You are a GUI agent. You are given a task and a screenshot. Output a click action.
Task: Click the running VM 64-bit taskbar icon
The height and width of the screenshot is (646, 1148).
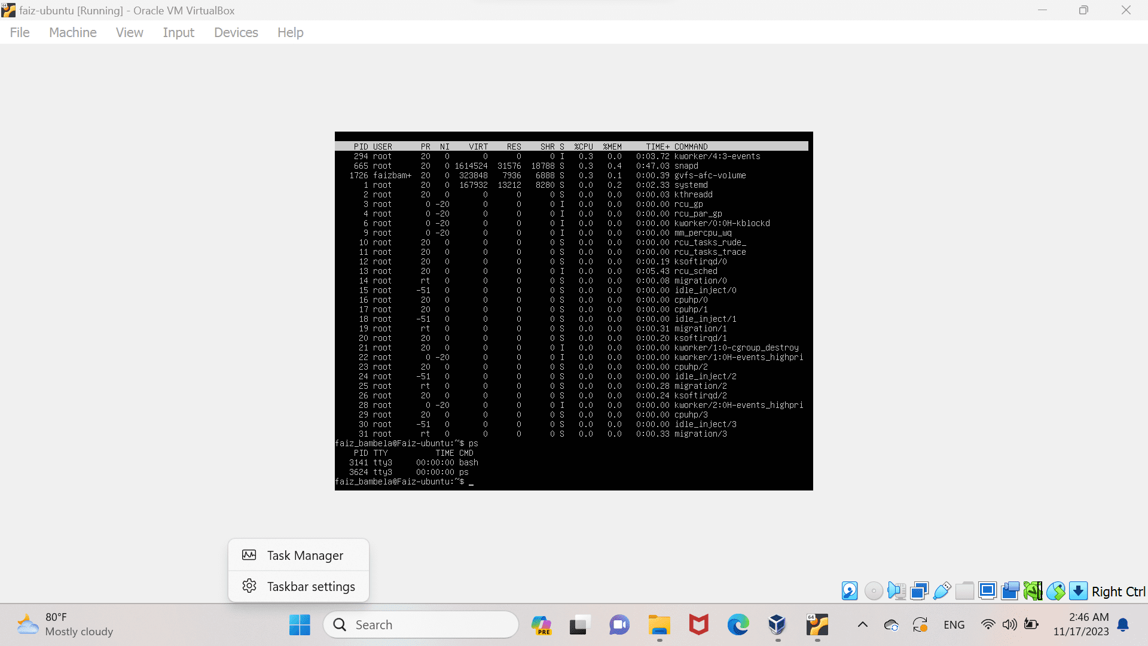point(817,625)
